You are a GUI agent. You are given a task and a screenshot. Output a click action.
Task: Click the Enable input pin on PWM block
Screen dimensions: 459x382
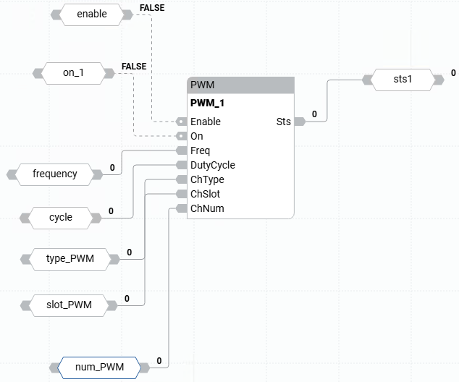tap(182, 122)
